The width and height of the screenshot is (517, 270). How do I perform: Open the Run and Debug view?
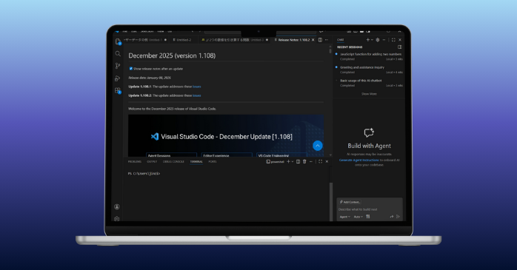[118, 78]
